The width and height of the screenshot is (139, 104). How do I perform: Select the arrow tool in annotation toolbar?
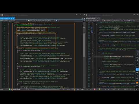(x=137, y=66)
